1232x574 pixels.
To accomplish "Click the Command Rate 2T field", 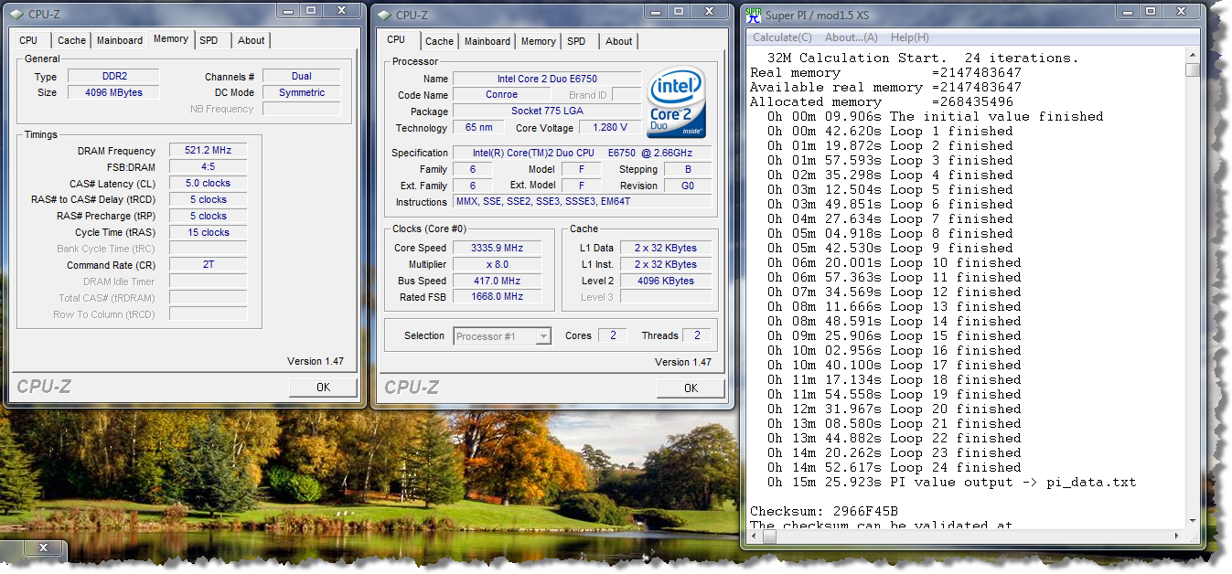I will pyautogui.click(x=208, y=265).
